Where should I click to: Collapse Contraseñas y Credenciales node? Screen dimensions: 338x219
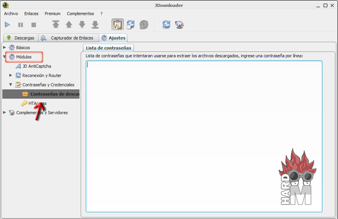[11, 85]
